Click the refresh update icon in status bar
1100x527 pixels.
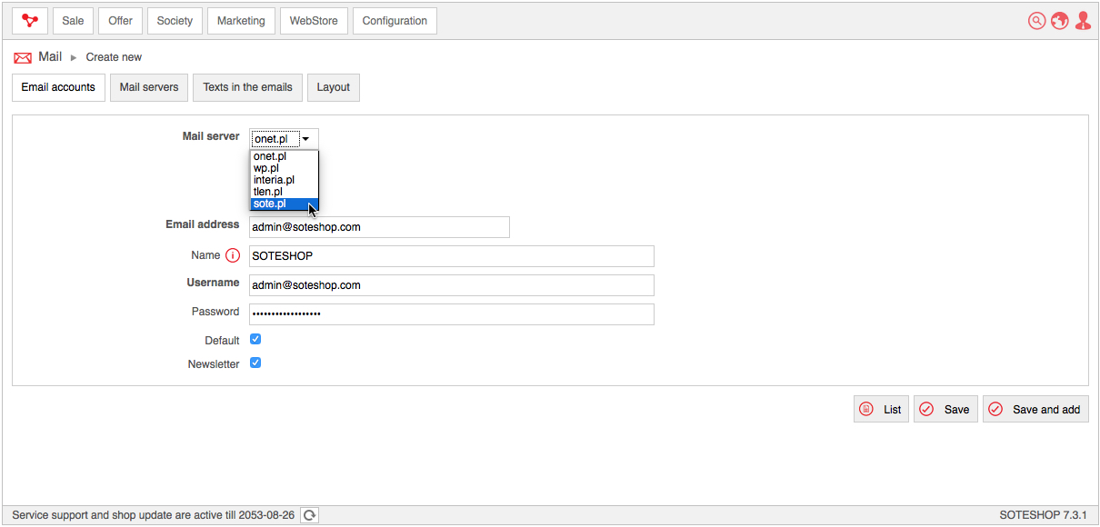[x=309, y=515]
